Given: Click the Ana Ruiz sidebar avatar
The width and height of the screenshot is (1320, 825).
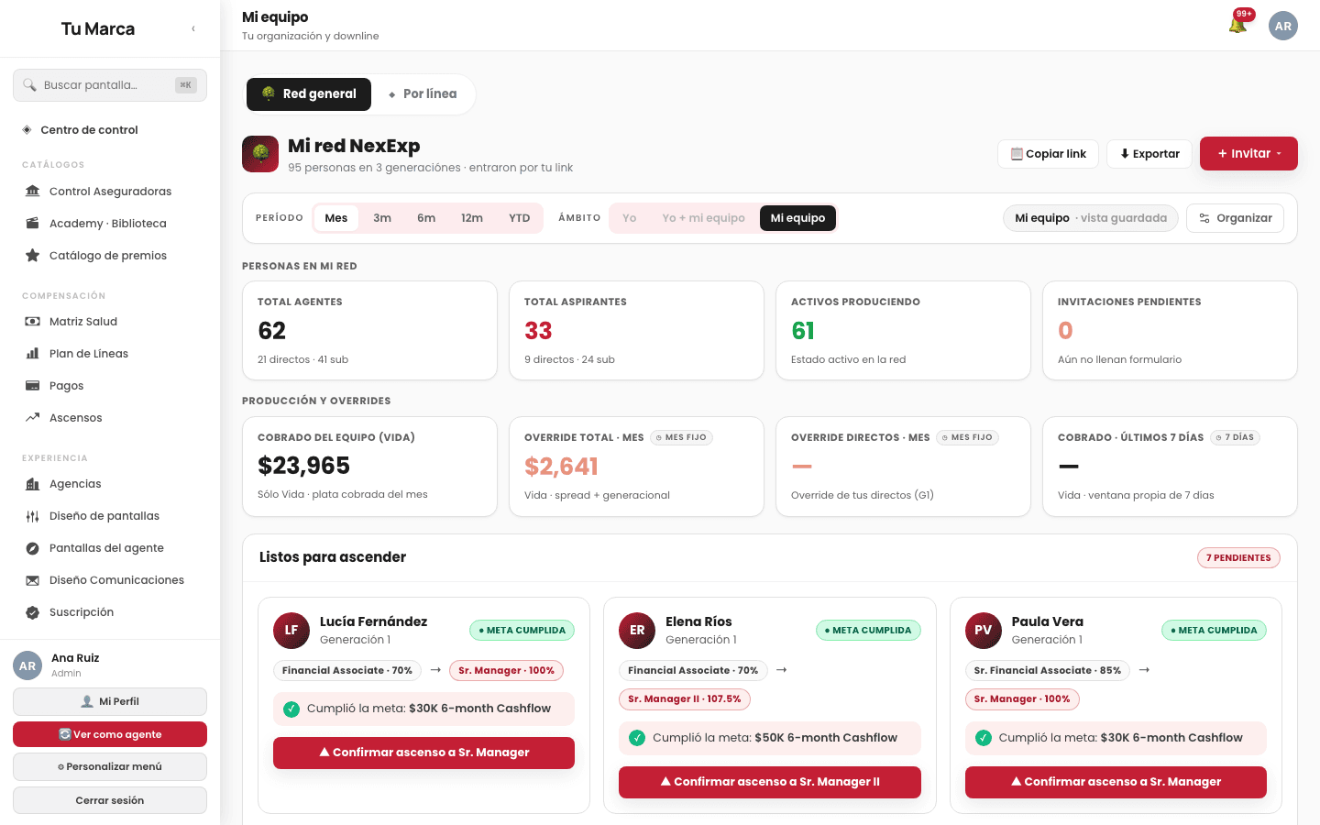Looking at the screenshot, I should 27,665.
